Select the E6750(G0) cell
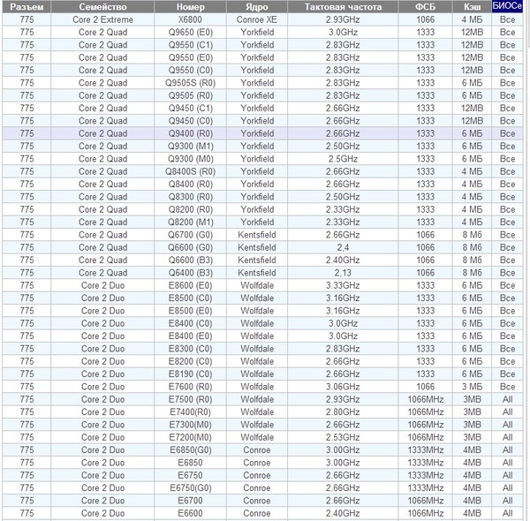Viewport: 530px width, 521px height. pos(190,488)
